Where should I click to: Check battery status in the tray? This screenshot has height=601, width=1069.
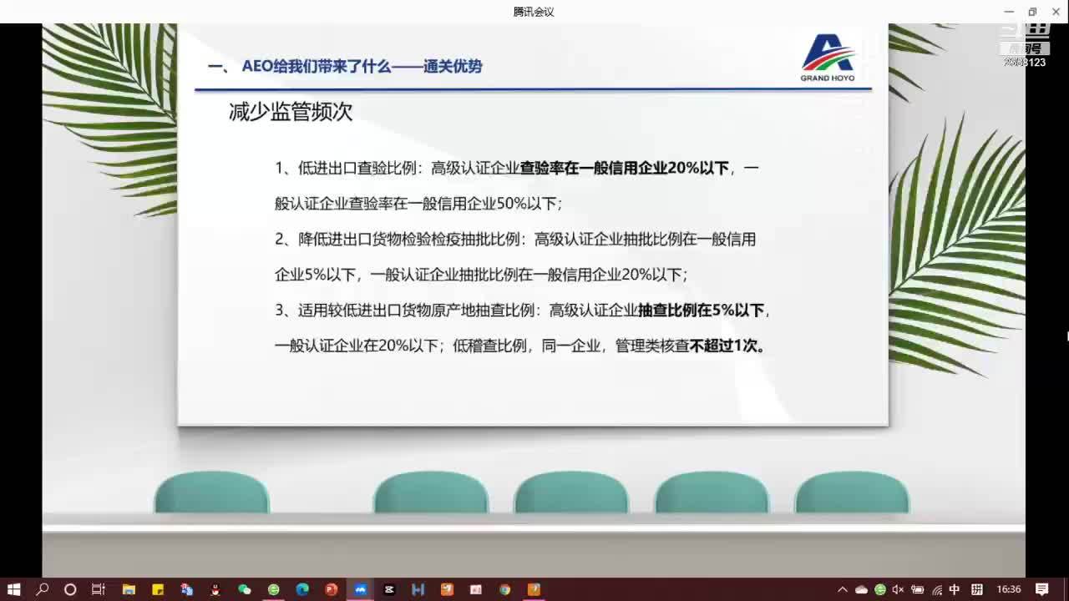918,589
